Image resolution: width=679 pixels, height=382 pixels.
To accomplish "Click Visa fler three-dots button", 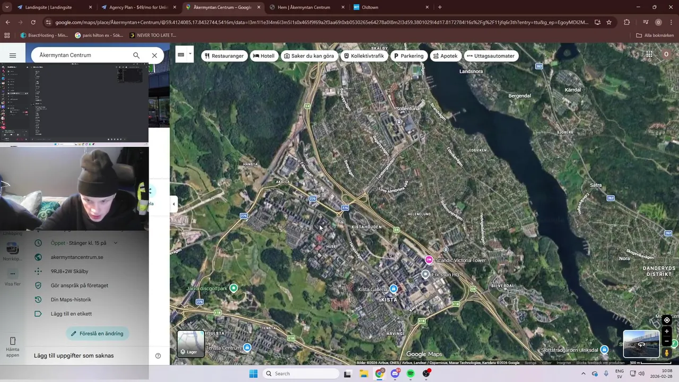I will 12,274.
